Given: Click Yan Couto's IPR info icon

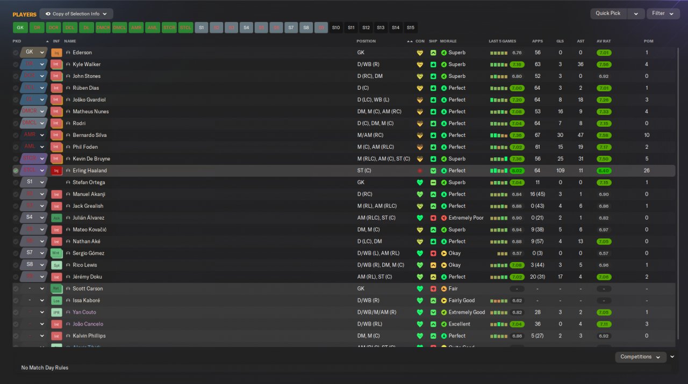Looking at the screenshot, I should [56, 313].
